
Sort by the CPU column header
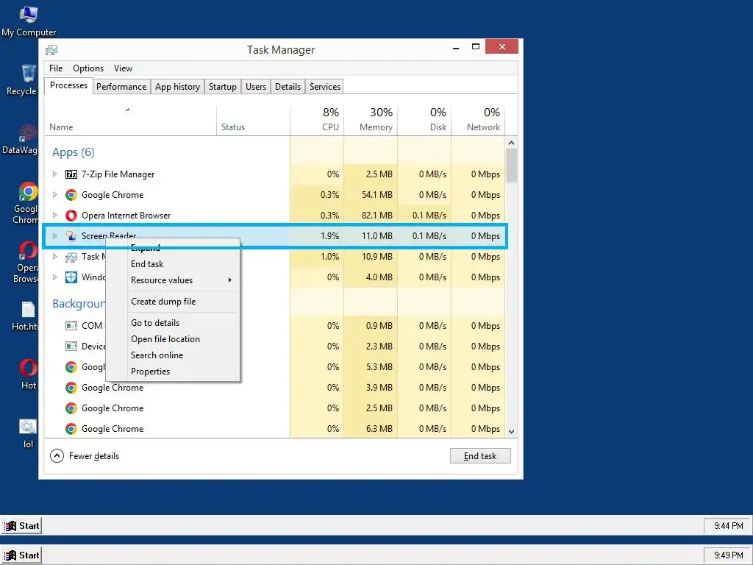tap(317, 120)
